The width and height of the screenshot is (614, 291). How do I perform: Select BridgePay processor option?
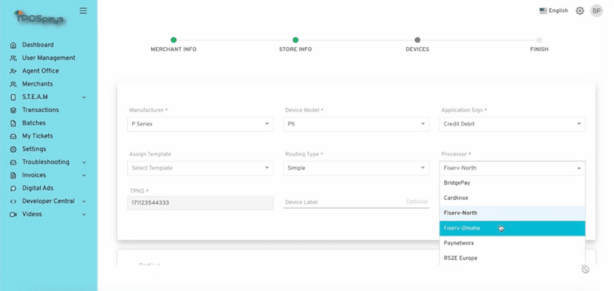click(x=512, y=183)
